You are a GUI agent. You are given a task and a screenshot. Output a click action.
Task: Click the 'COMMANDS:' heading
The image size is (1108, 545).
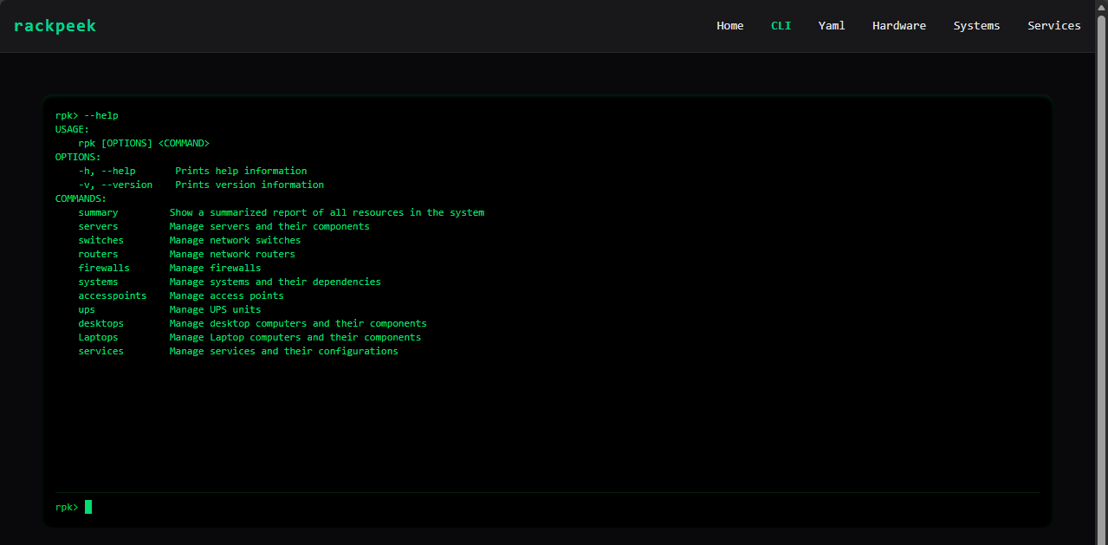coord(81,198)
